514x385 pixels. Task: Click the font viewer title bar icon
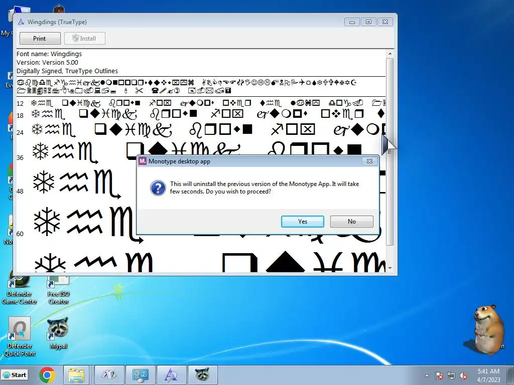[21, 22]
